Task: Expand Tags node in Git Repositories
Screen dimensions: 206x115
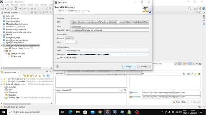Action: click(4, 89)
